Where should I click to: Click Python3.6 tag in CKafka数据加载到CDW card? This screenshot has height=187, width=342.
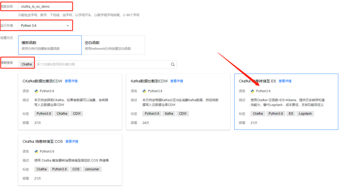44,114
